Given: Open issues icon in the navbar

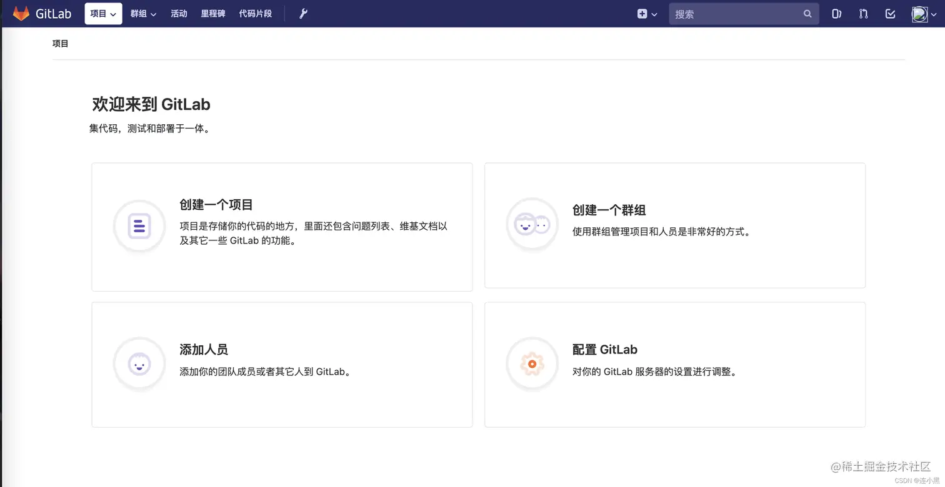Looking at the screenshot, I should click(836, 14).
